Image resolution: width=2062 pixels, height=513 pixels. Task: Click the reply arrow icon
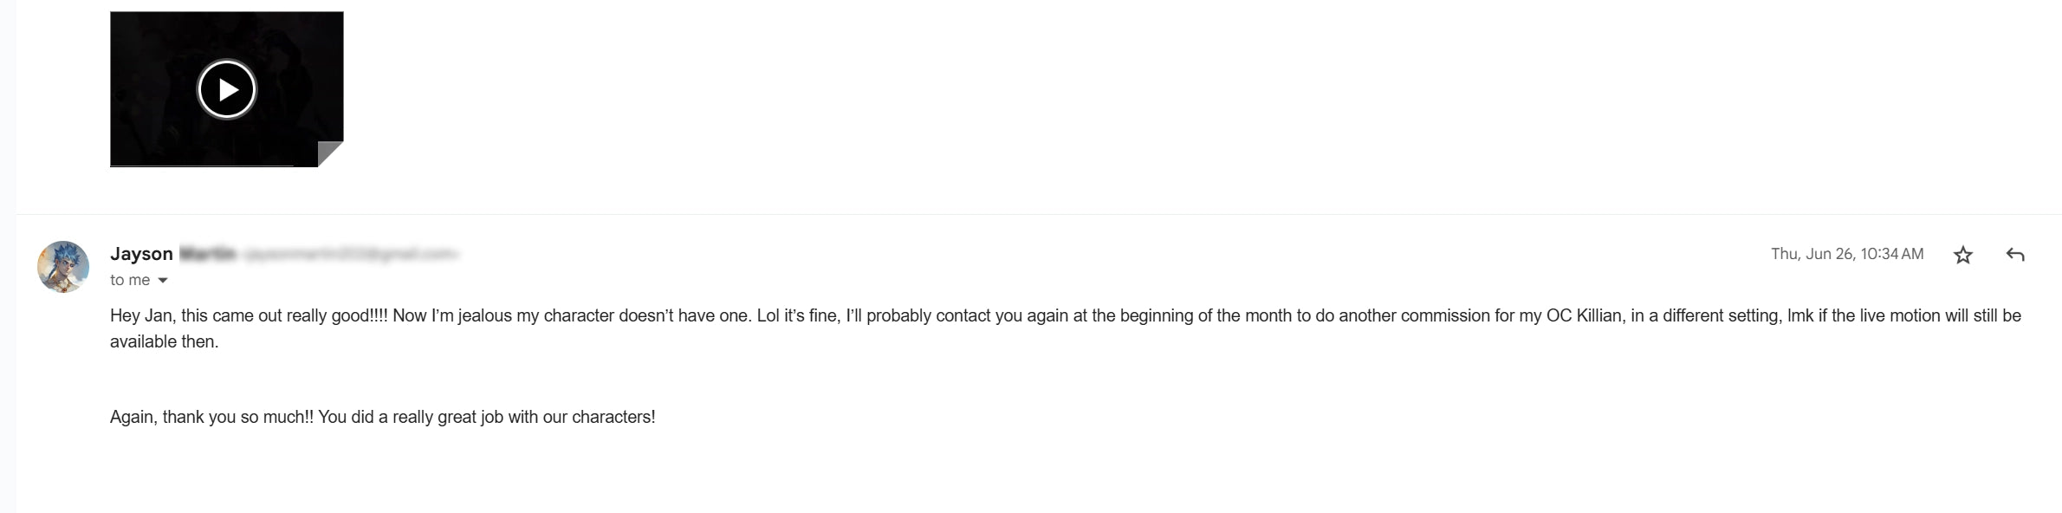(x=2015, y=255)
